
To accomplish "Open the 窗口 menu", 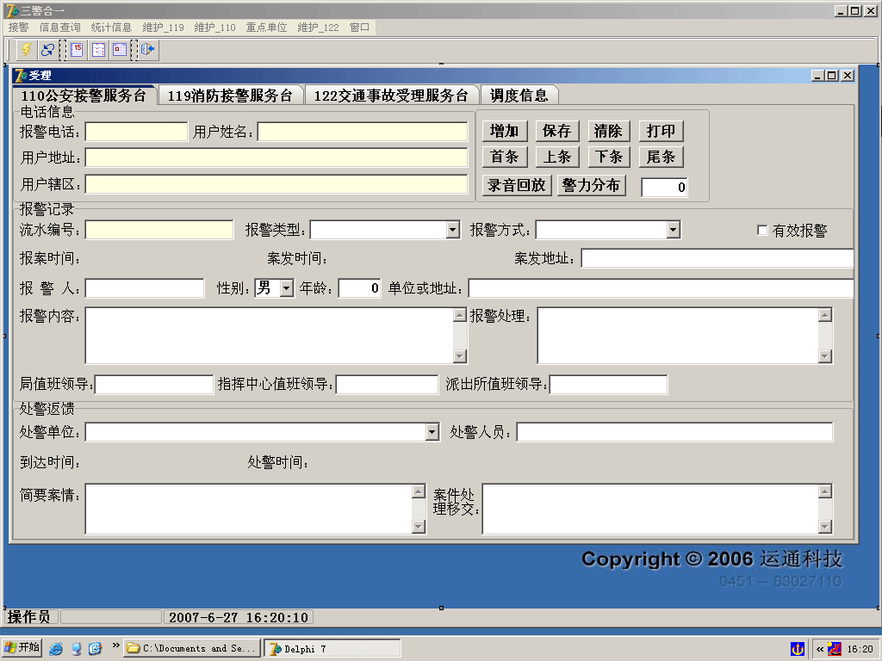I will click(359, 27).
